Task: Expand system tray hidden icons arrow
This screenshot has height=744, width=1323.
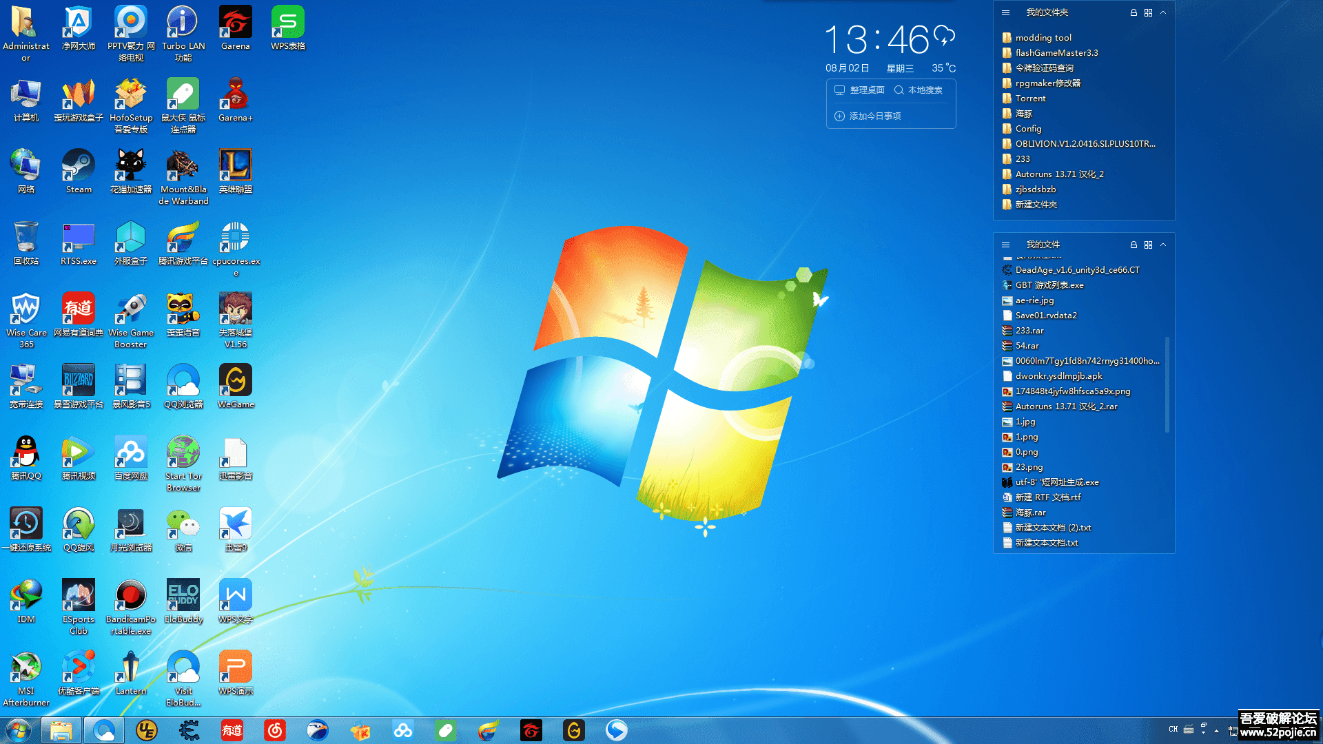Action: pyautogui.click(x=1216, y=730)
